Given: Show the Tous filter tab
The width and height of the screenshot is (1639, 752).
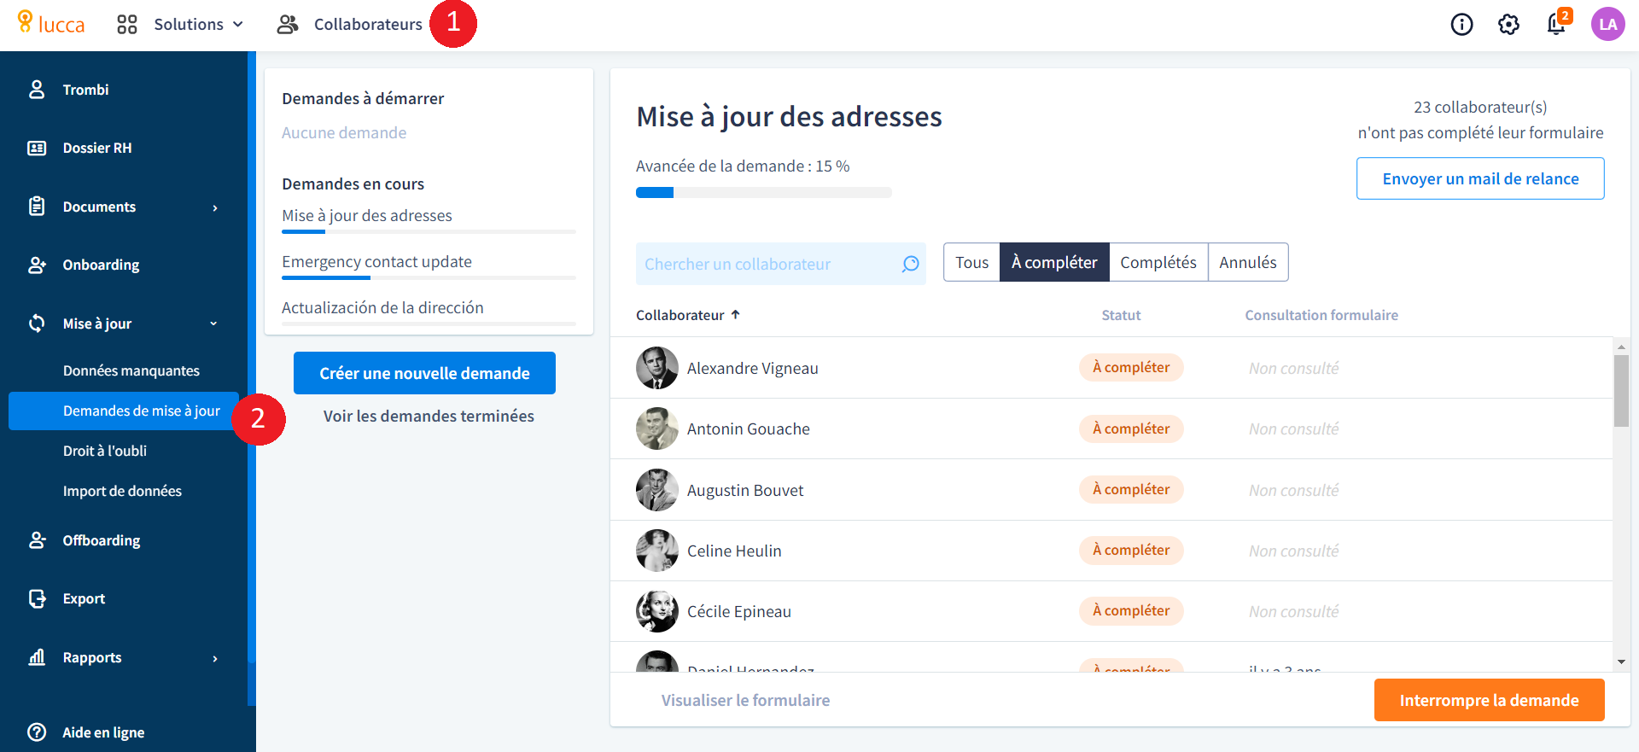Looking at the screenshot, I should pyautogui.click(x=971, y=262).
